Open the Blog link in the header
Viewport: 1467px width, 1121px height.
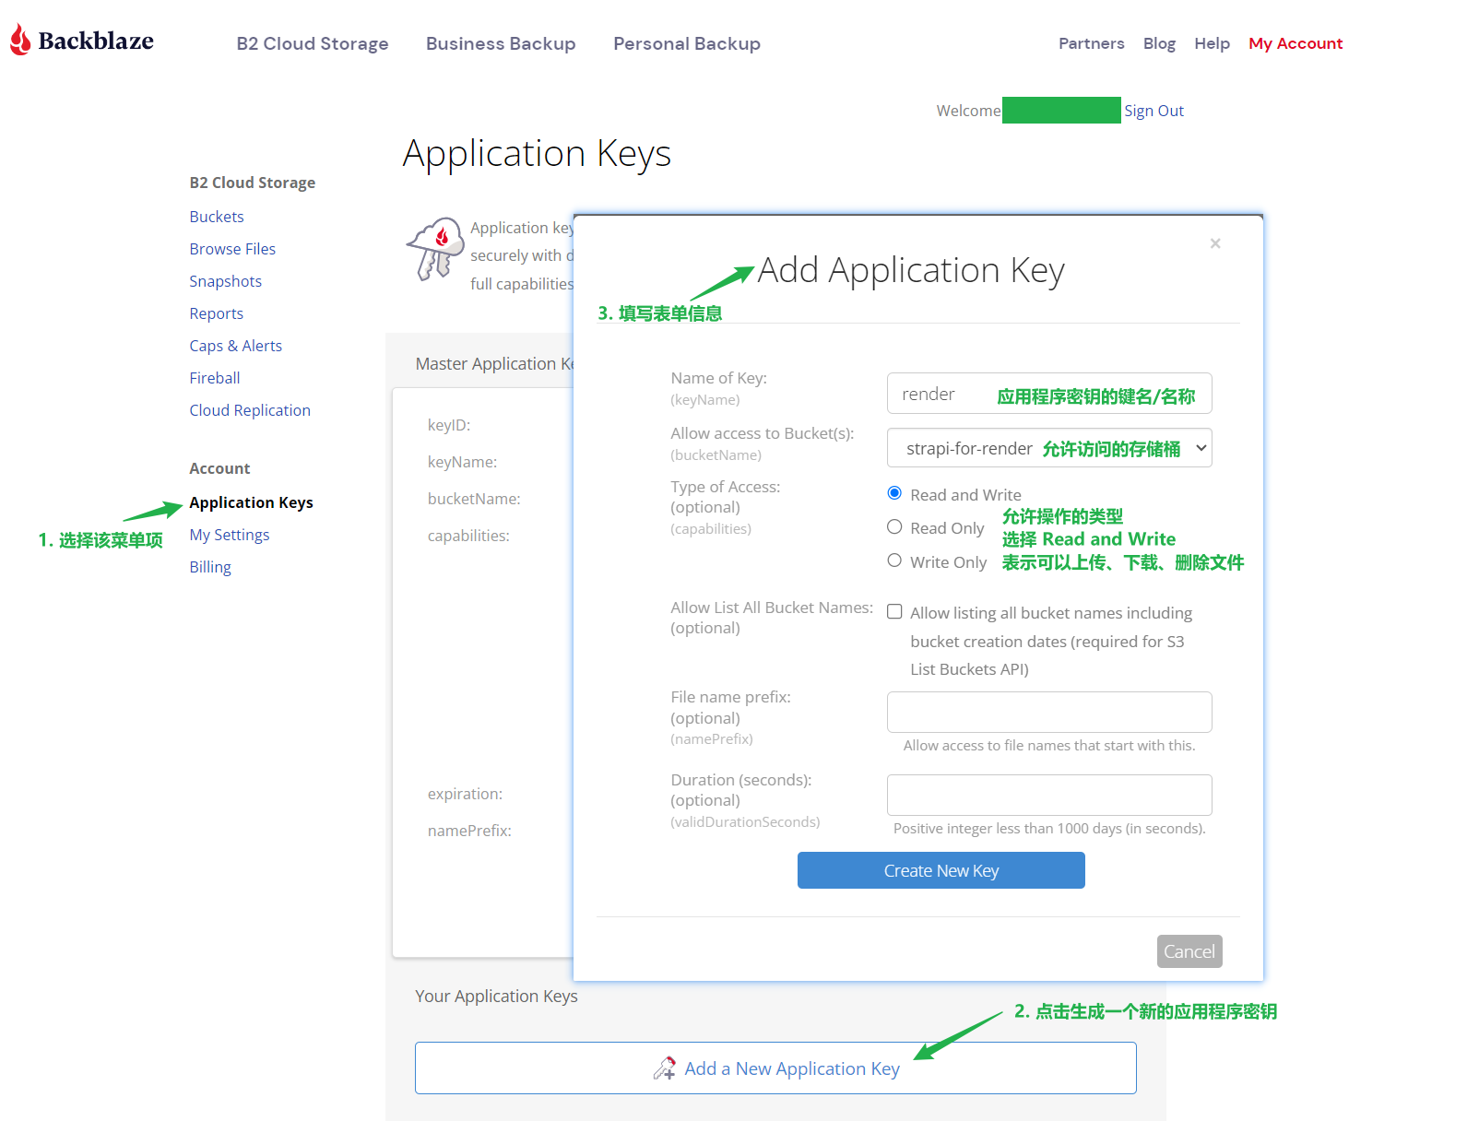point(1159,43)
